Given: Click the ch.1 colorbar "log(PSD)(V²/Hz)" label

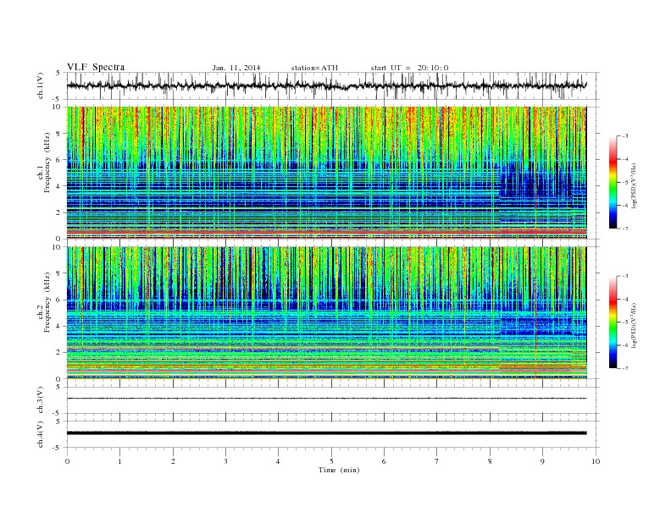Looking at the screenshot, I should coord(635,185).
